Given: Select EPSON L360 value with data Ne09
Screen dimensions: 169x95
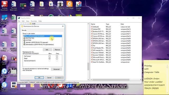Looking at the screenshot, I should (98, 39).
